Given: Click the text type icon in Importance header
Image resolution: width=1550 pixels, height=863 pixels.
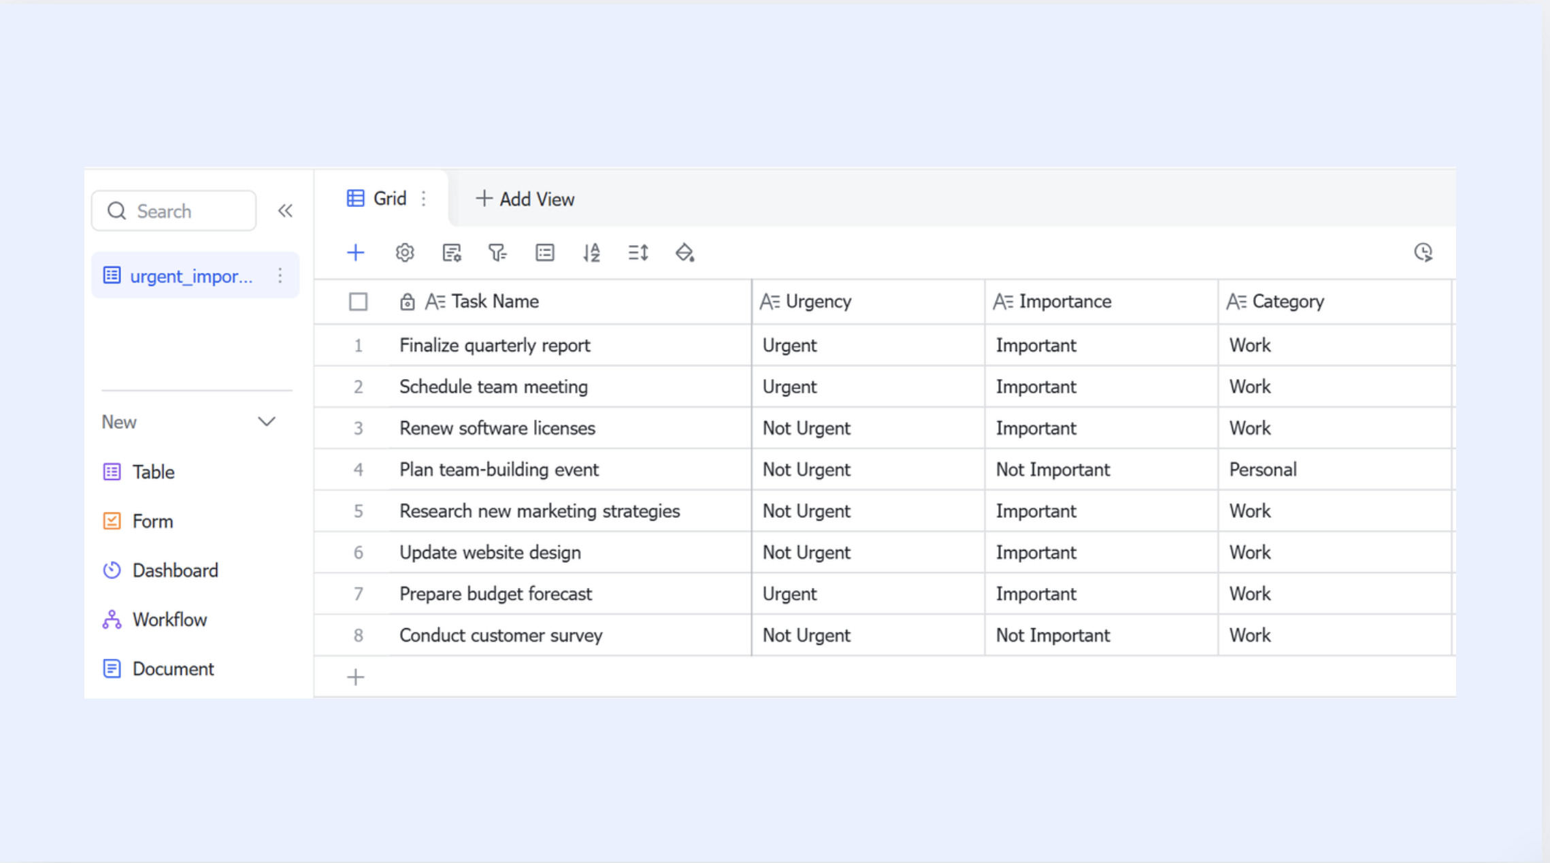Looking at the screenshot, I should tap(1003, 302).
